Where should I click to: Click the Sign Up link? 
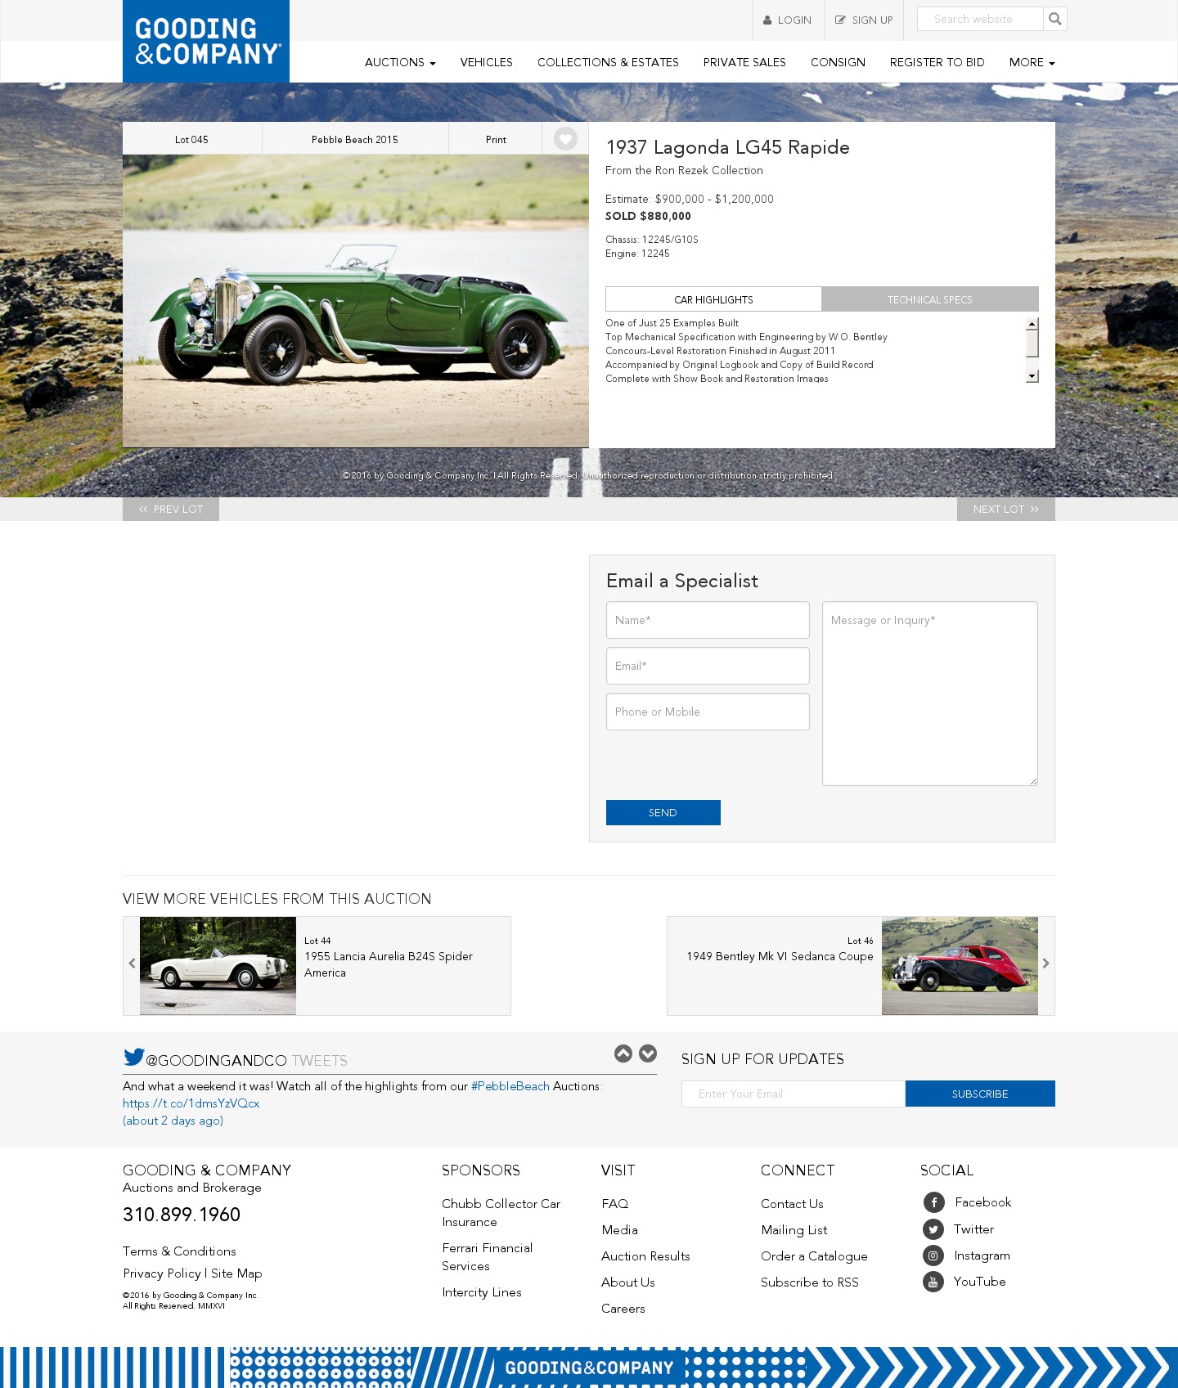[x=864, y=20]
